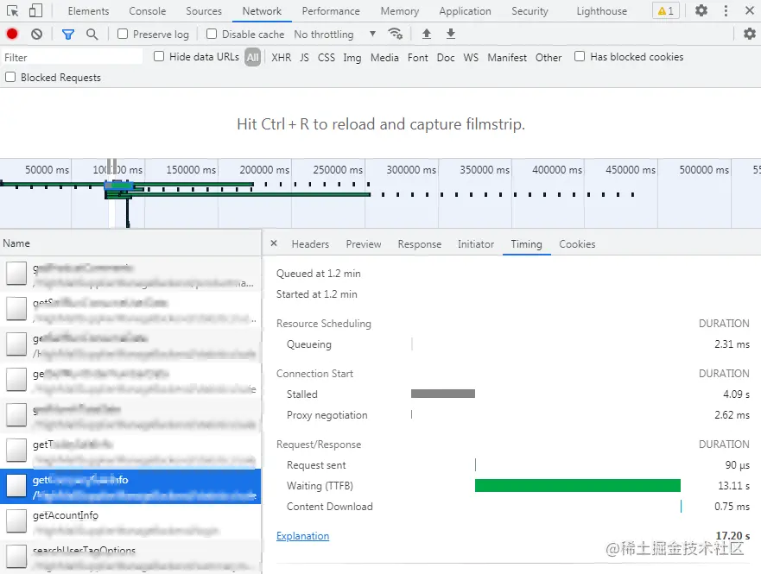Open DevTools more options menu
The width and height of the screenshot is (761, 574).
point(726,10)
